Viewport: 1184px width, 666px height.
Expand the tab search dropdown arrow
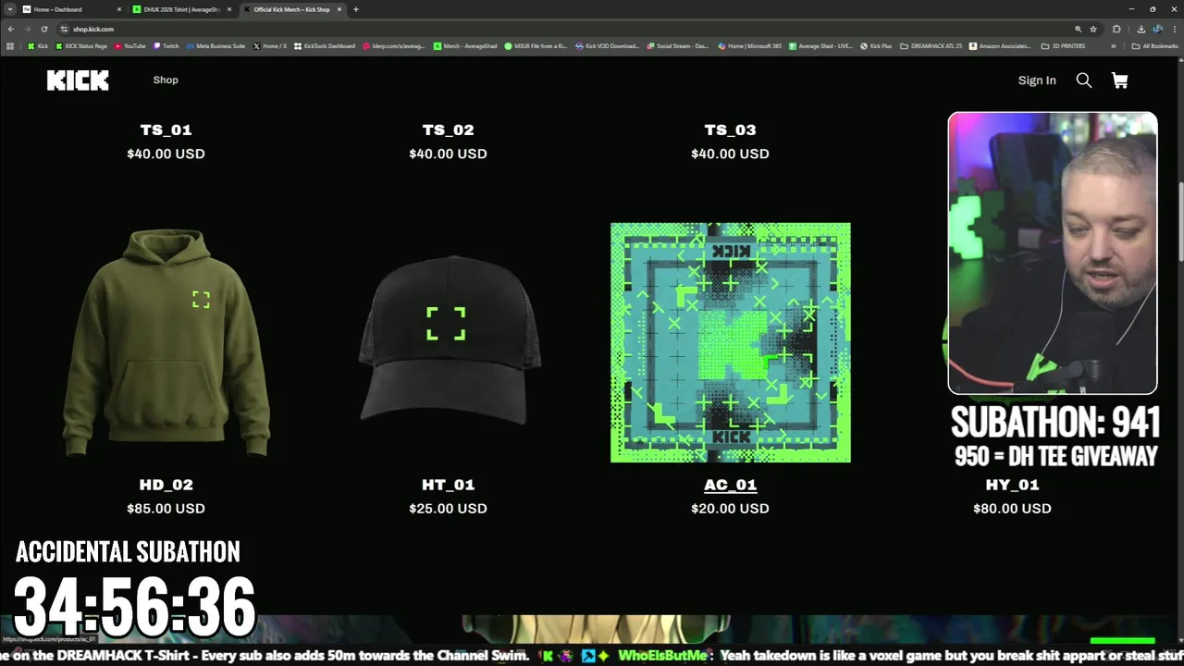(10, 9)
